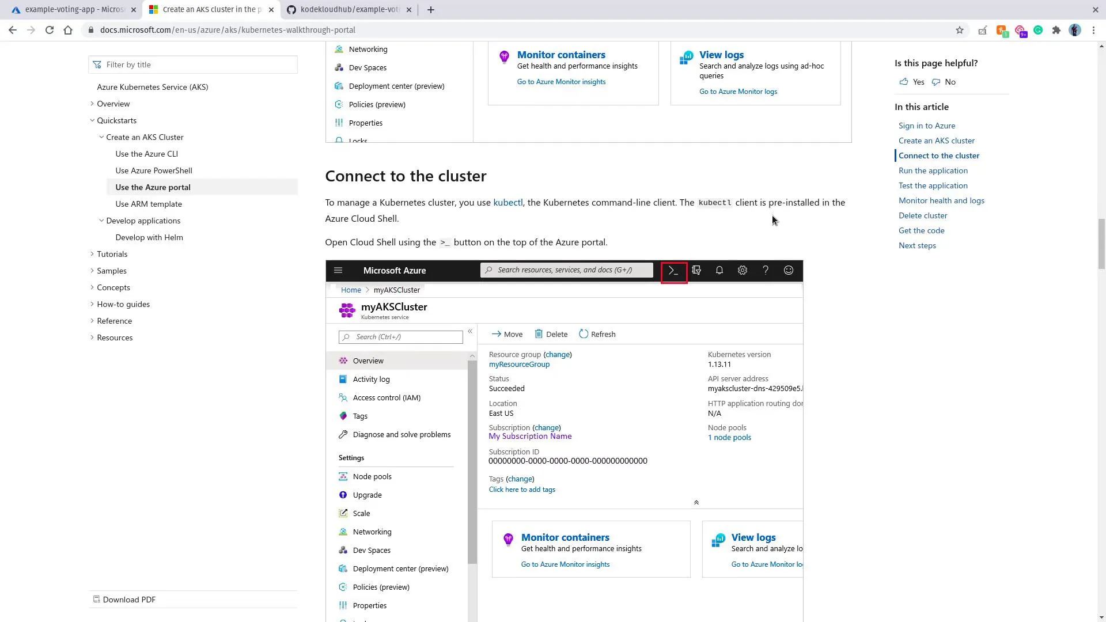1106x622 pixels.
Task: Click the browser reload icon
Action: click(50, 30)
